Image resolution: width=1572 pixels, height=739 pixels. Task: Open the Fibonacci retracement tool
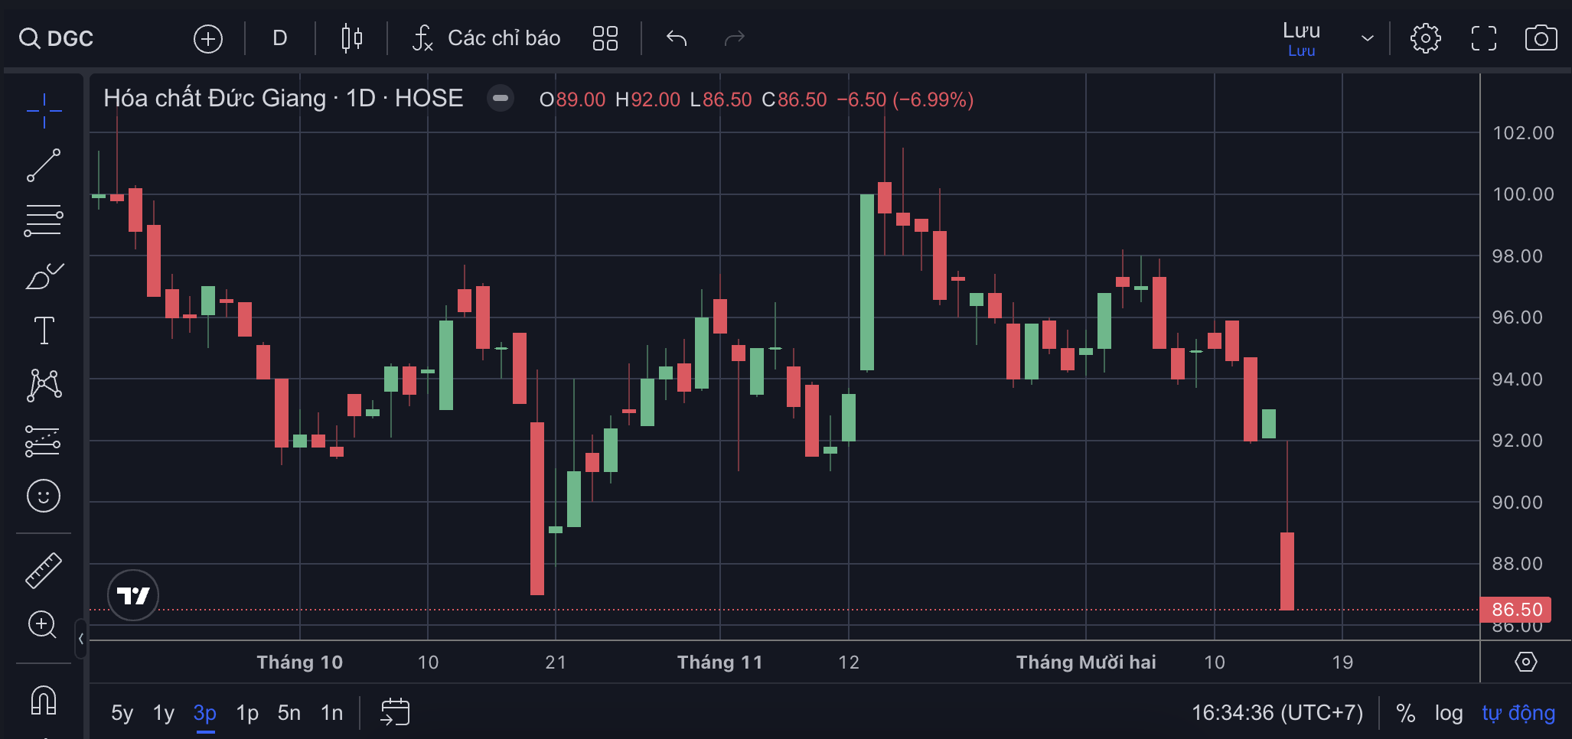[x=44, y=220]
